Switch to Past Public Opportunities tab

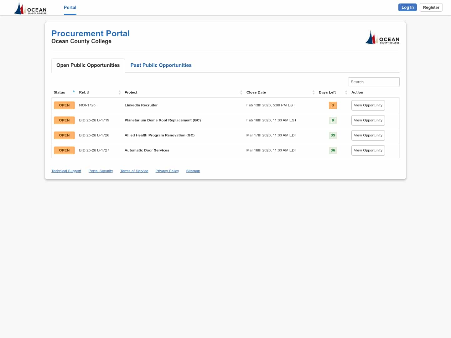pos(161,65)
